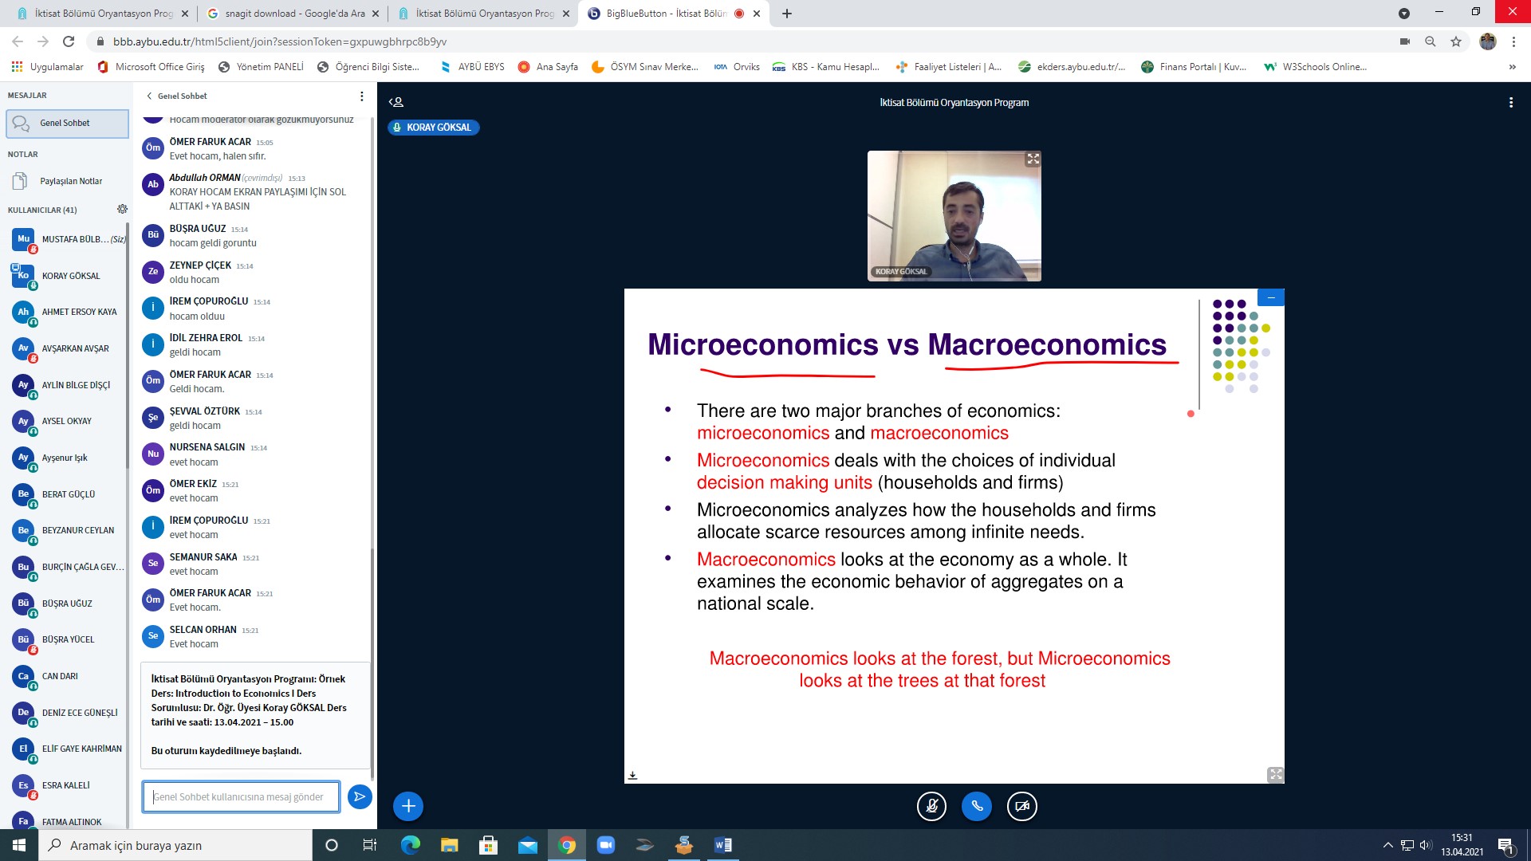
Task: Open chat options three-dot menu
Action: (x=361, y=96)
